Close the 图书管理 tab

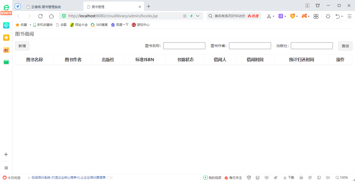coord(140,7)
